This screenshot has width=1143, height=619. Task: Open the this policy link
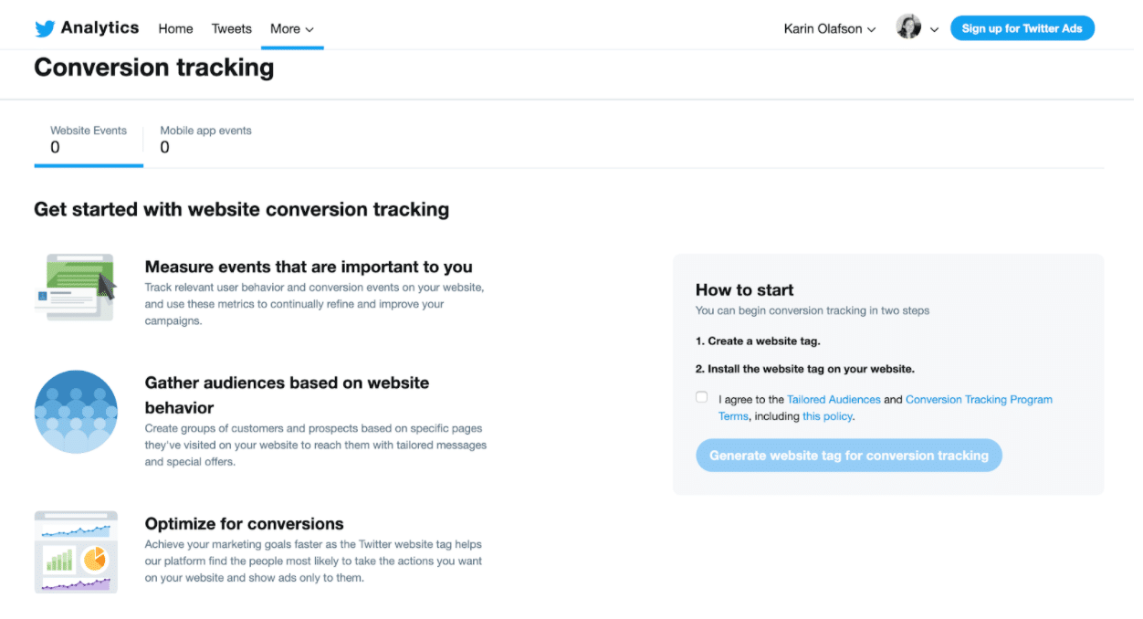tap(827, 416)
